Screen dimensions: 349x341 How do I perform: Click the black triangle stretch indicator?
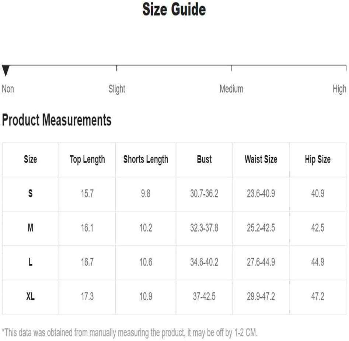[6, 71]
